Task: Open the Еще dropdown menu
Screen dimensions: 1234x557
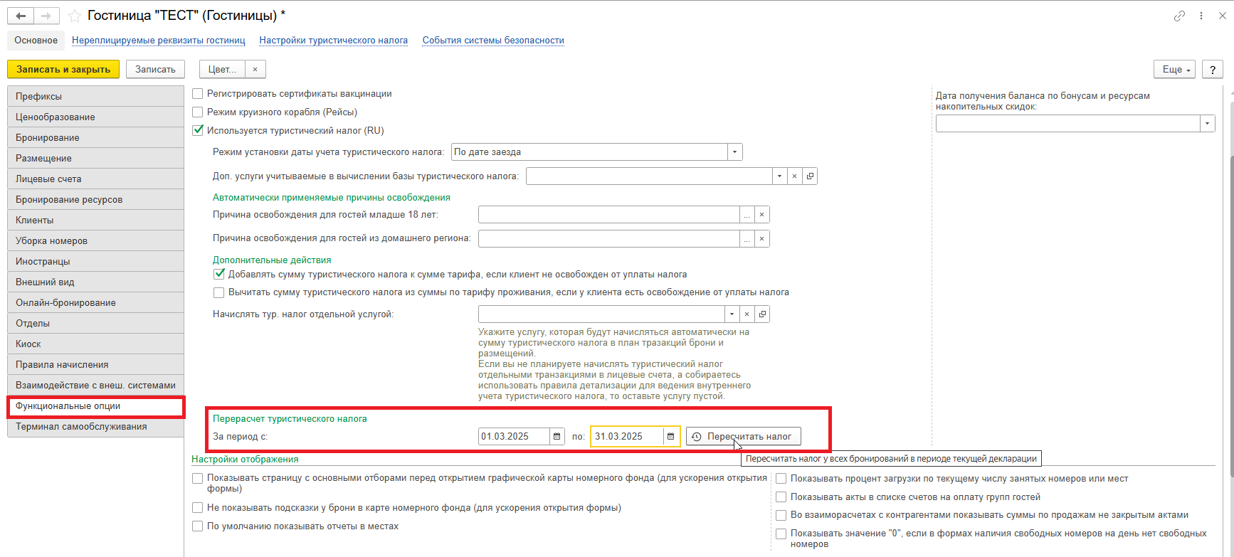Action: pyautogui.click(x=1174, y=69)
